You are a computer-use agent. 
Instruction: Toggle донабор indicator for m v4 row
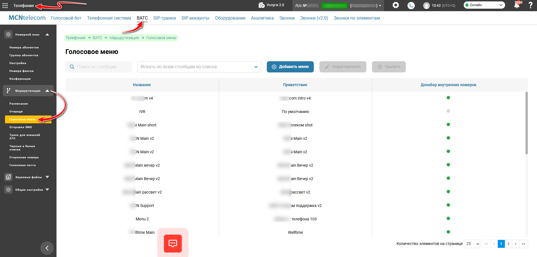click(448, 98)
